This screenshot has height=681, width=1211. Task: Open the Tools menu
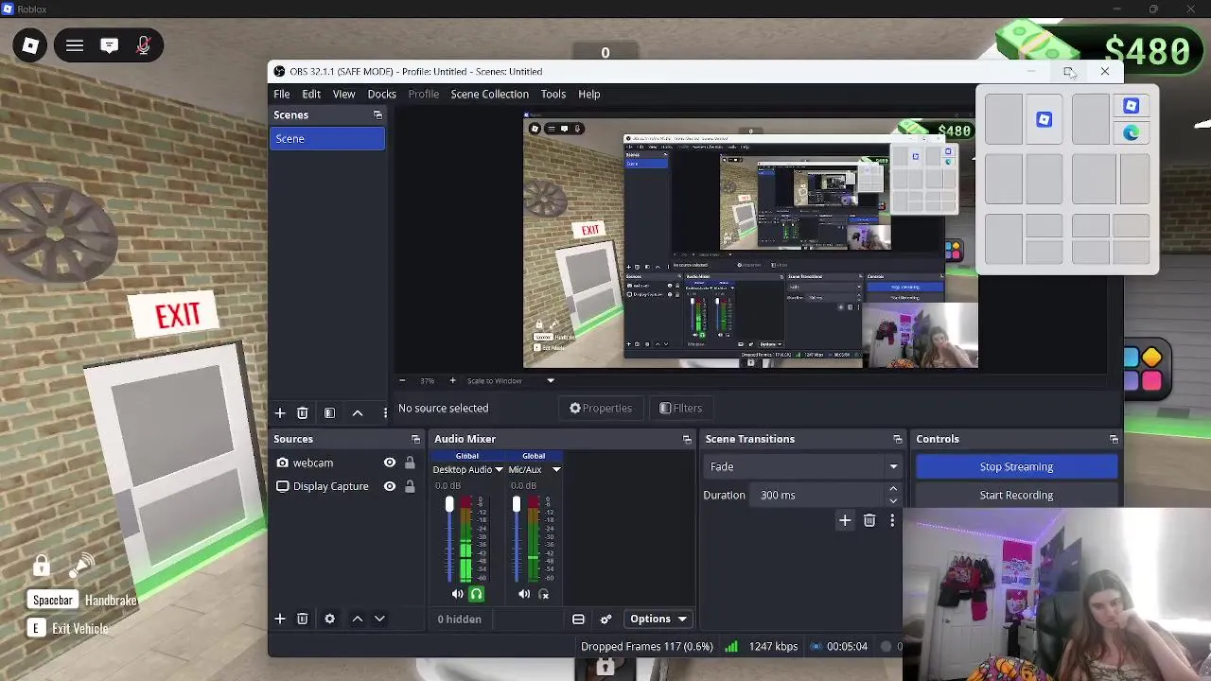(x=553, y=94)
